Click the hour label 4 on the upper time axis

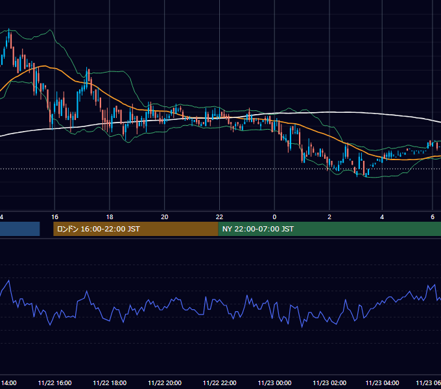(382, 217)
